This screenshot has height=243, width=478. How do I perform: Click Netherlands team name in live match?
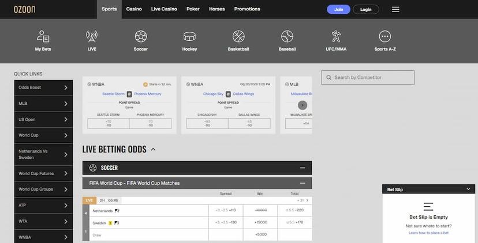[102, 211]
